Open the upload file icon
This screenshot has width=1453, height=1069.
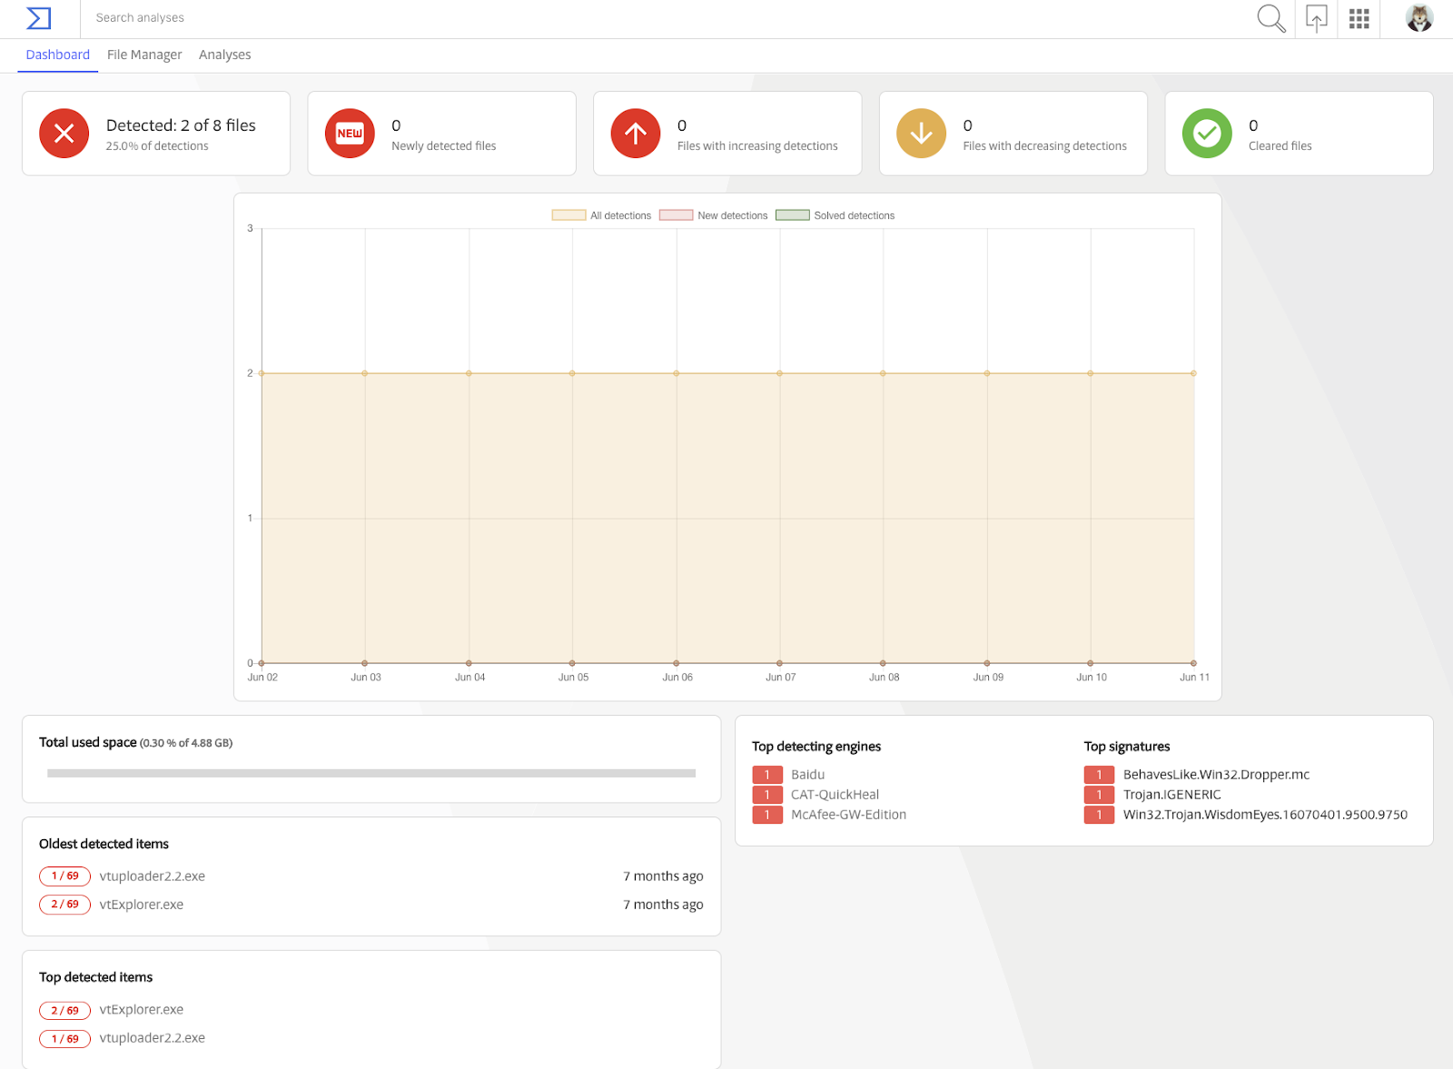coord(1316,18)
